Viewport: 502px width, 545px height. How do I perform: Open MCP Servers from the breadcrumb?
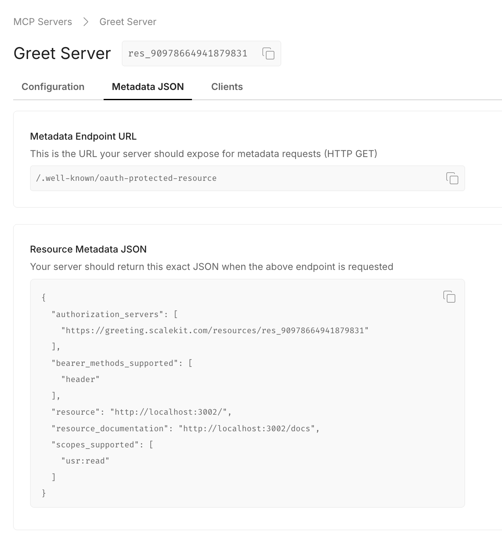(42, 21)
